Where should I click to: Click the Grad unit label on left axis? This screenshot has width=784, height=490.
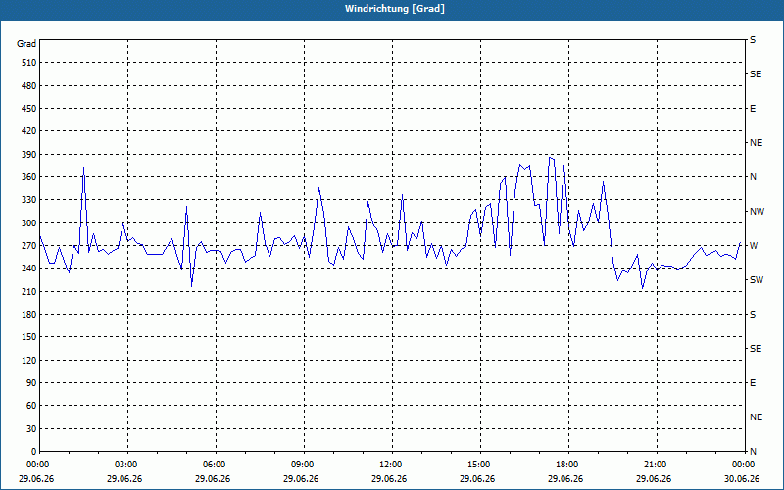[26, 44]
